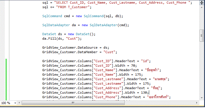Screen dimensions: 205x108
Task: Open the 100 % zoom dropdown
Action: coord(15,103)
